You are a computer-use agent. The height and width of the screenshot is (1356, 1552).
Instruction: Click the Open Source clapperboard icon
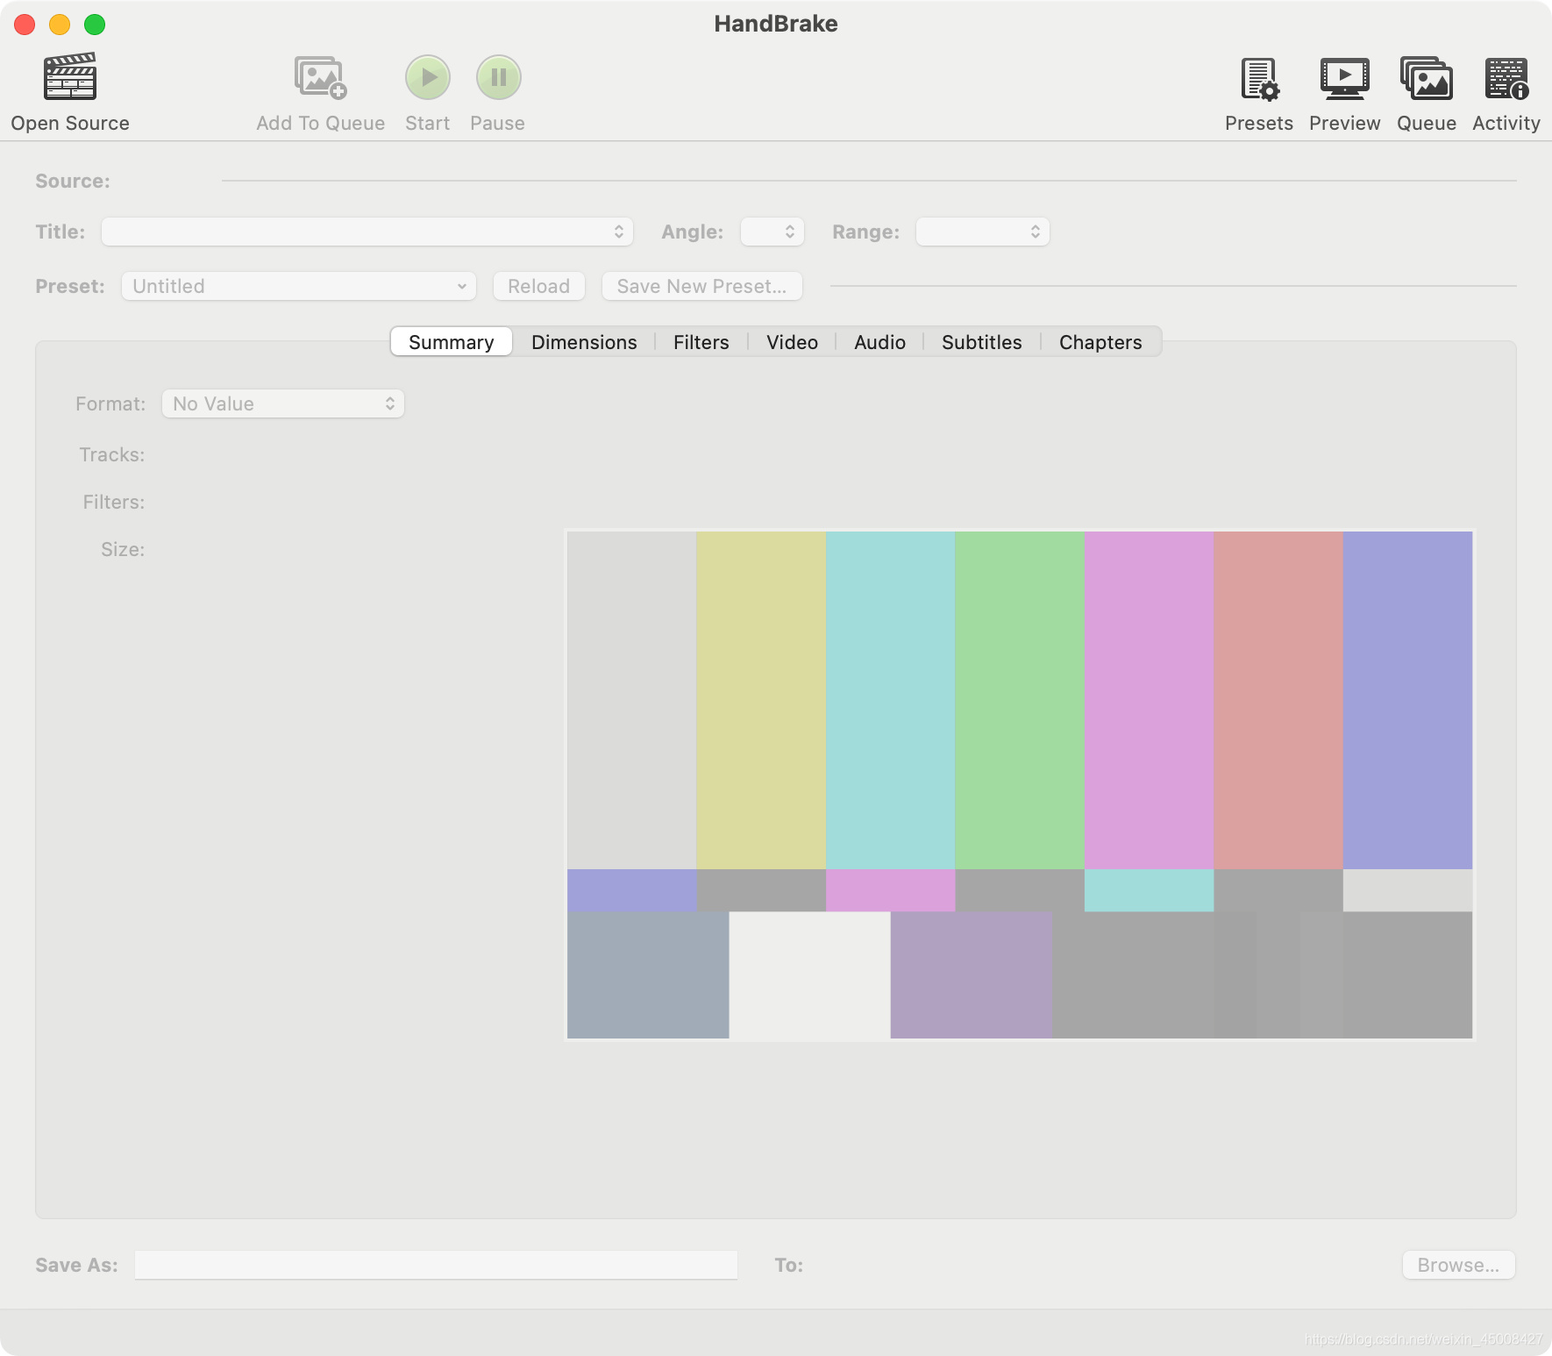tap(70, 77)
